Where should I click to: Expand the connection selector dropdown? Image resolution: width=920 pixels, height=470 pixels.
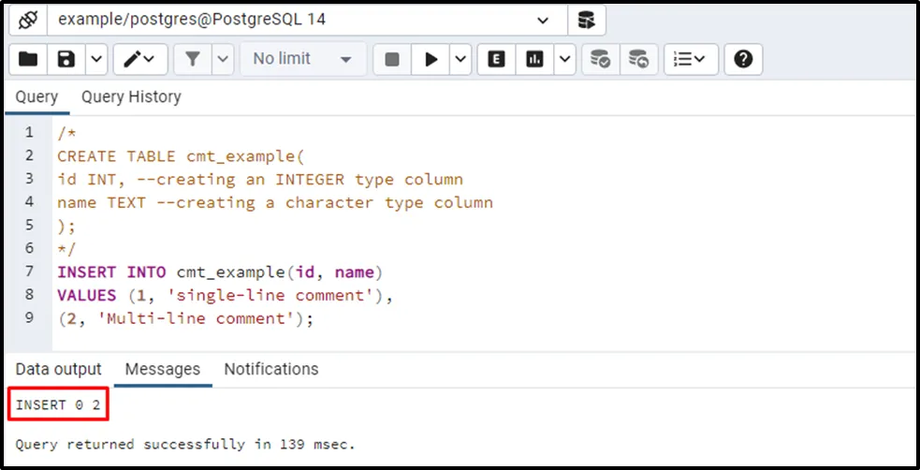(x=544, y=20)
